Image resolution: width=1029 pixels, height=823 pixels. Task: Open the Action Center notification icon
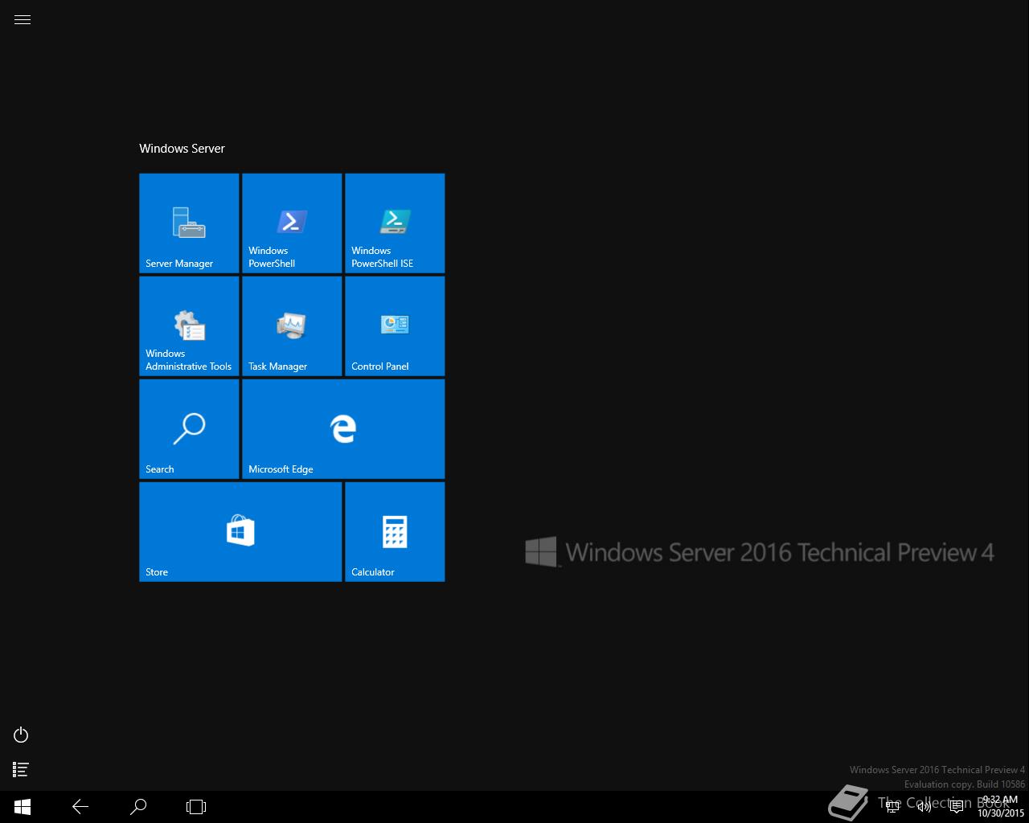coord(957,807)
